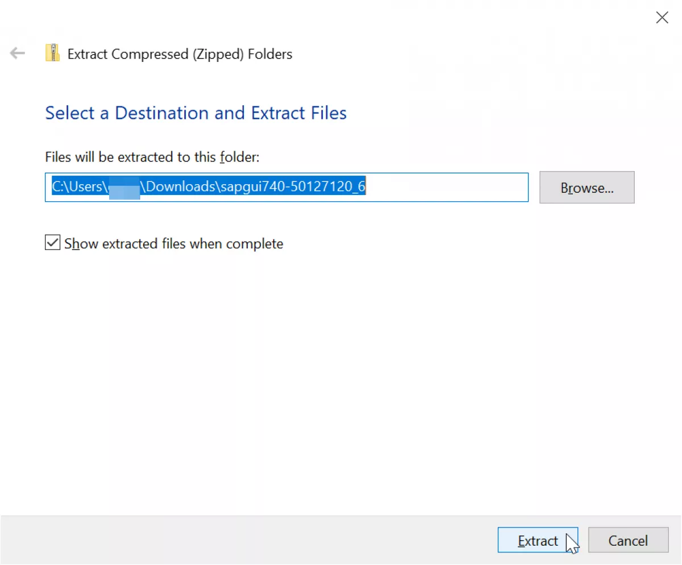The height and width of the screenshot is (565, 682).
Task: Click the empty end of destination field
Action: coord(446,187)
